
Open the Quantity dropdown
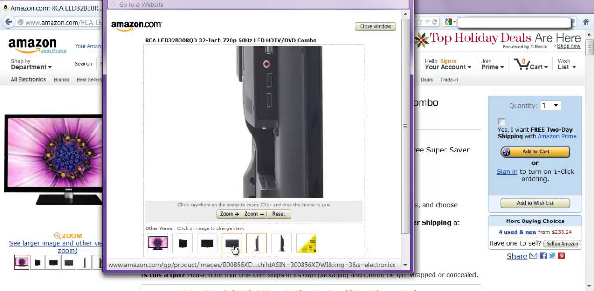click(550, 106)
